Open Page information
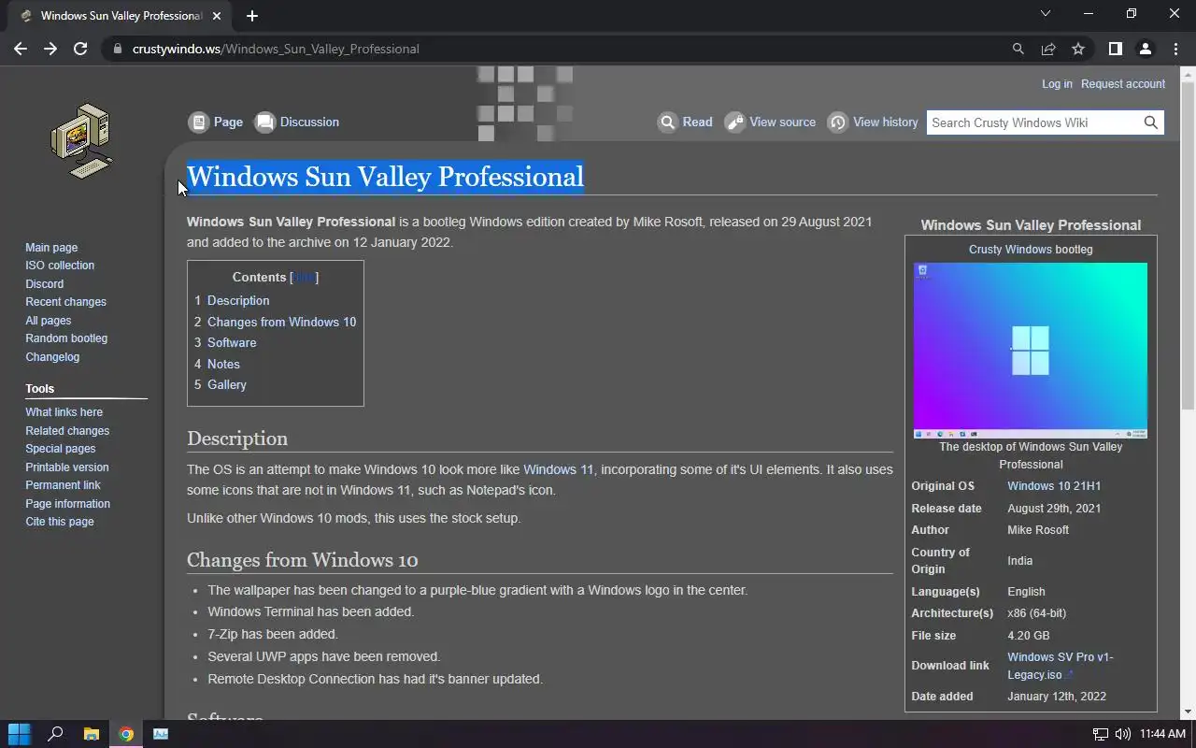 coord(68,504)
